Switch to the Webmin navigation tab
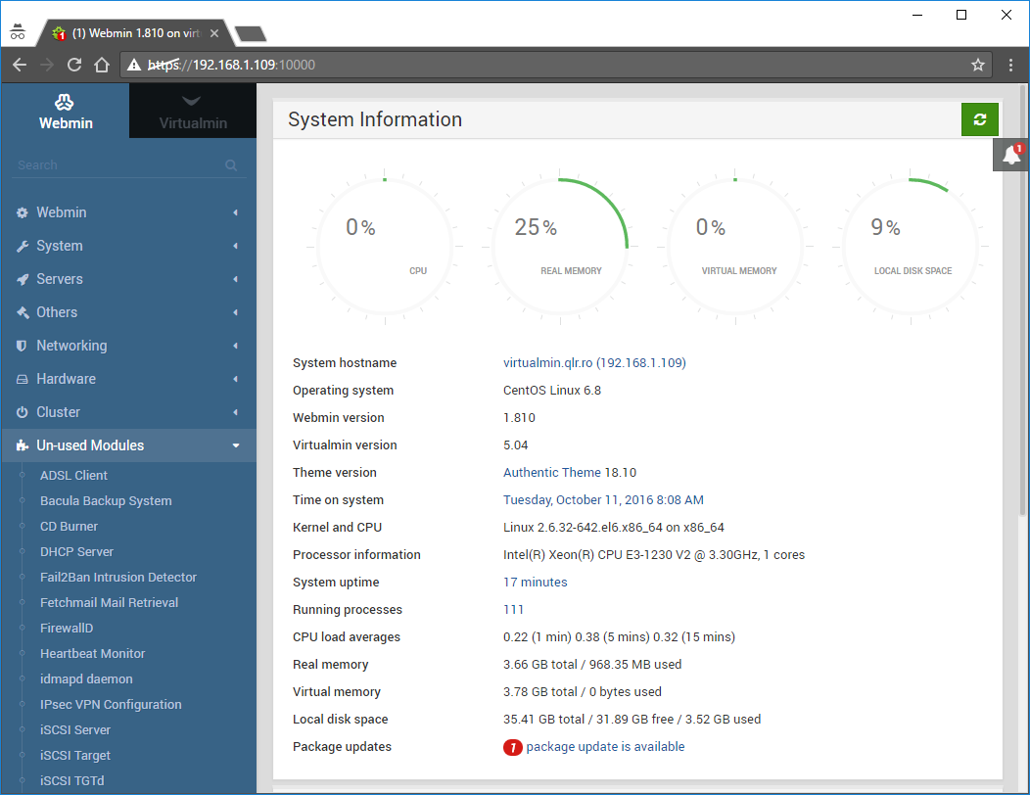This screenshot has width=1030, height=795. (x=65, y=111)
